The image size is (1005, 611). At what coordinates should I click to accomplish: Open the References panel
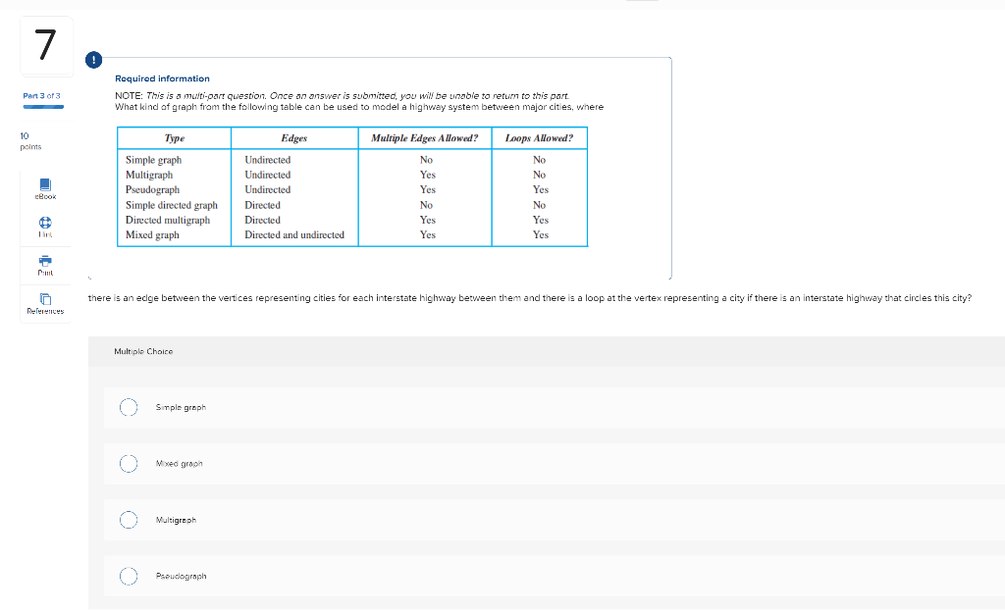(45, 304)
